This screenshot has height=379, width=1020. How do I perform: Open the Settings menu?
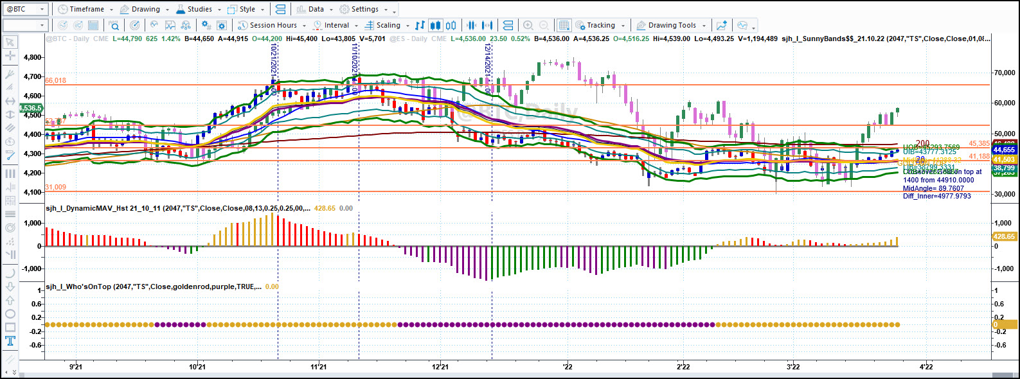point(359,9)
